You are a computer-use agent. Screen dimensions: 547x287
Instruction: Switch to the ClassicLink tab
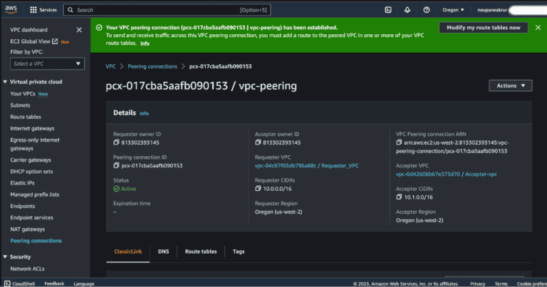pyautogui.click(x=127, y=251)
